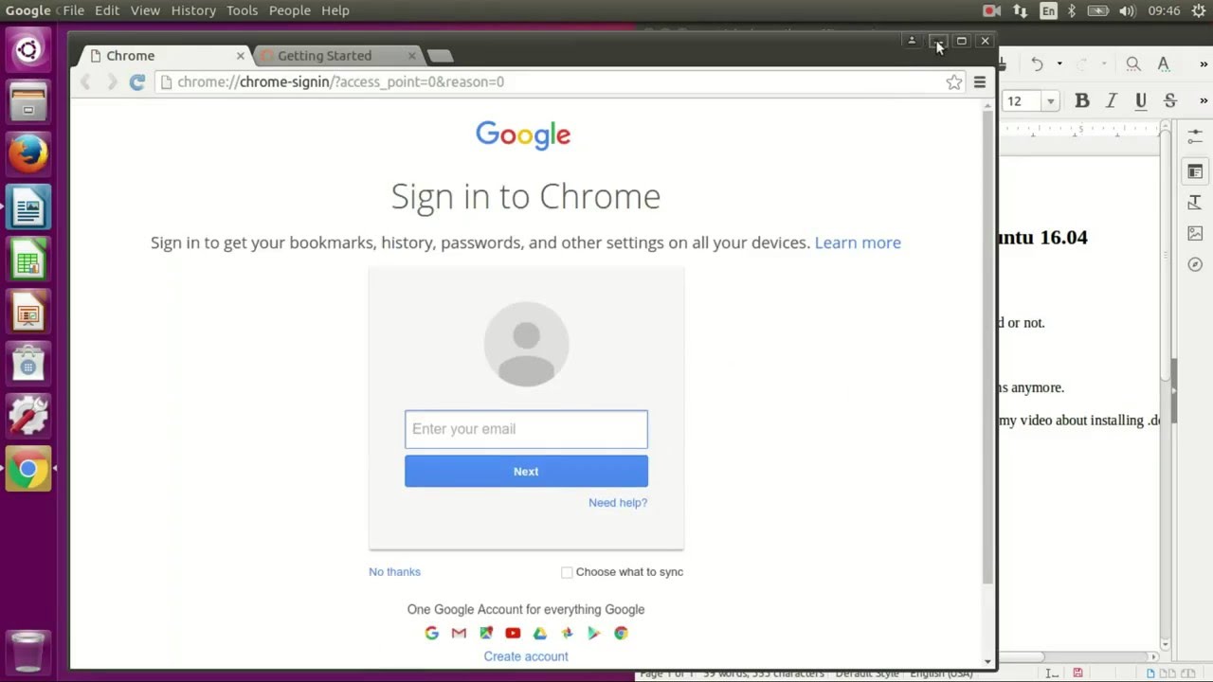Viewport: 1213px width, 682px height.
Task: Open the Need help? link
Action: (x=618, y=503)
